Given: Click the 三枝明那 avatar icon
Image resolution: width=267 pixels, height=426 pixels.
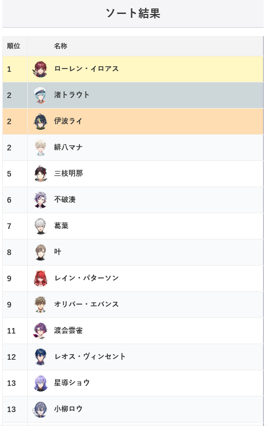Looking at the screenshot, I should pos(41,174).
